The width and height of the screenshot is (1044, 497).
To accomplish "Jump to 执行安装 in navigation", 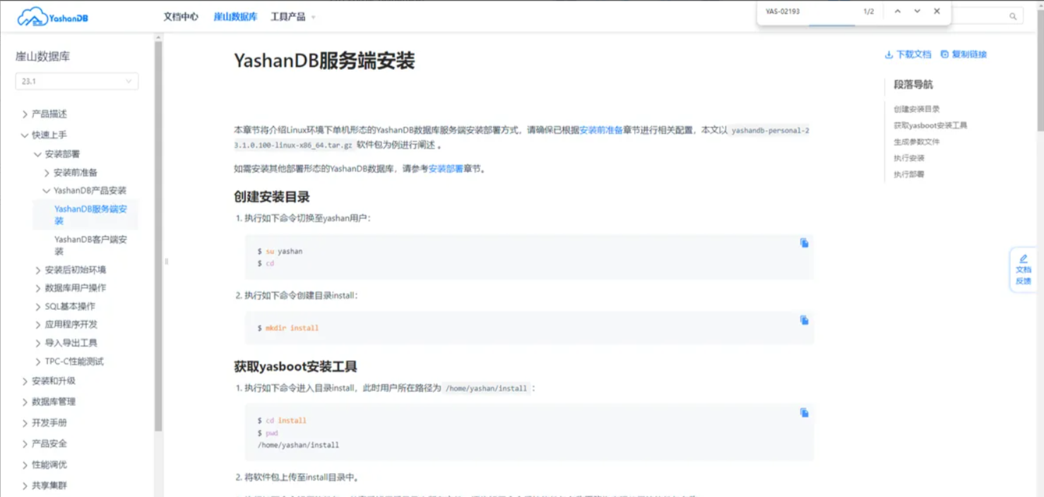I will point(909,158).
